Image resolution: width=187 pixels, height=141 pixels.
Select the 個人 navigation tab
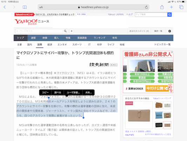tap(56, 38)
